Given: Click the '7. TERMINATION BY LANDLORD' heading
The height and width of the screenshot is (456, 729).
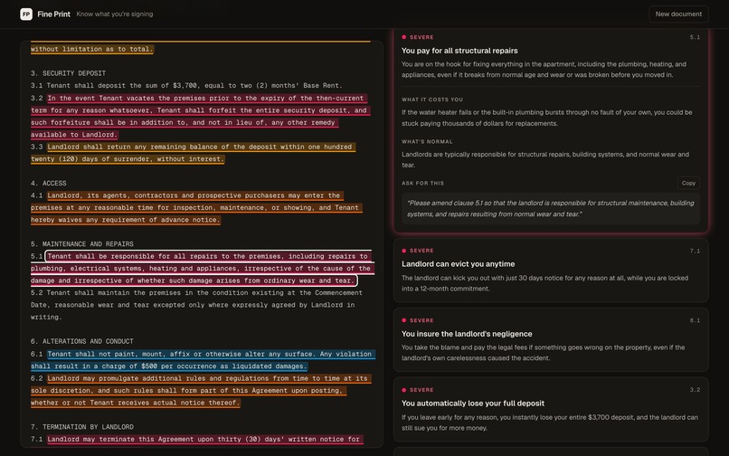Looking at the screenshot, I should [82, 427].
